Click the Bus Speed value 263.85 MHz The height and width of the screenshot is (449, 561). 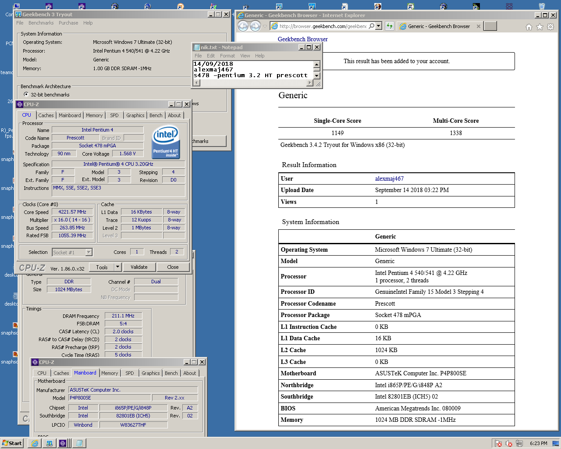72,228
